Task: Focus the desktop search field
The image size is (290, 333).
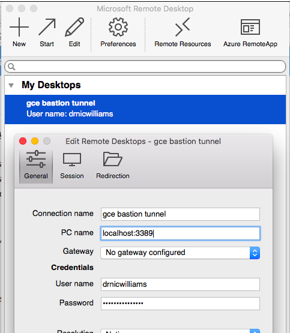Action: tap(145, 67)
